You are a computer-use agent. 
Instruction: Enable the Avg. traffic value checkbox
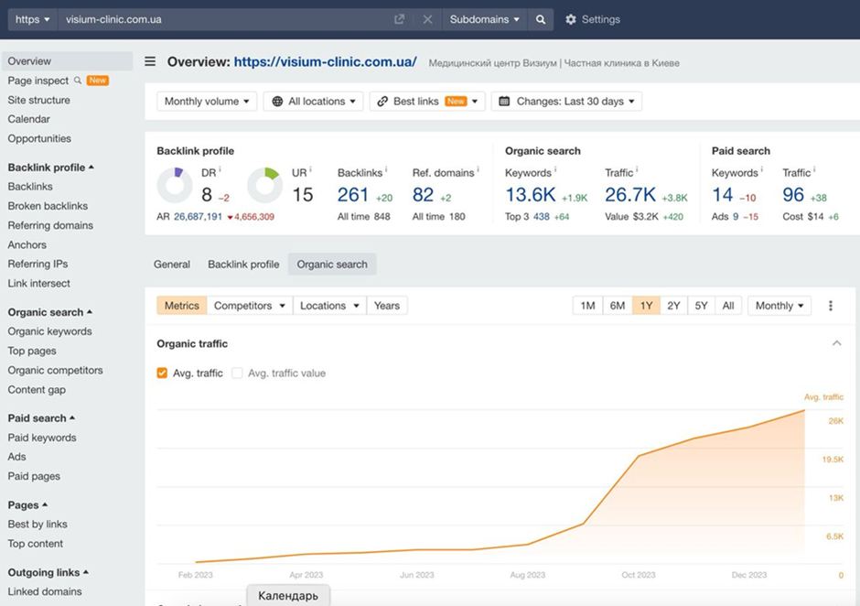[237, 373]
